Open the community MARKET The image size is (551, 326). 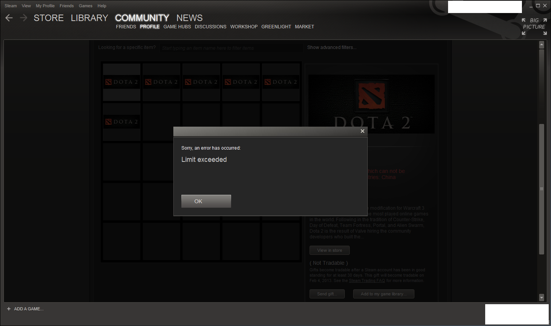pos(305,27)
